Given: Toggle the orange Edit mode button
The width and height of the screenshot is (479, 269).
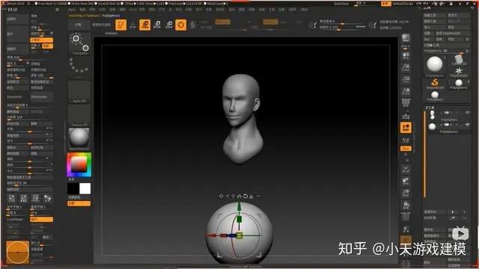Looking at the screenshot, I should tap(121, 25).
